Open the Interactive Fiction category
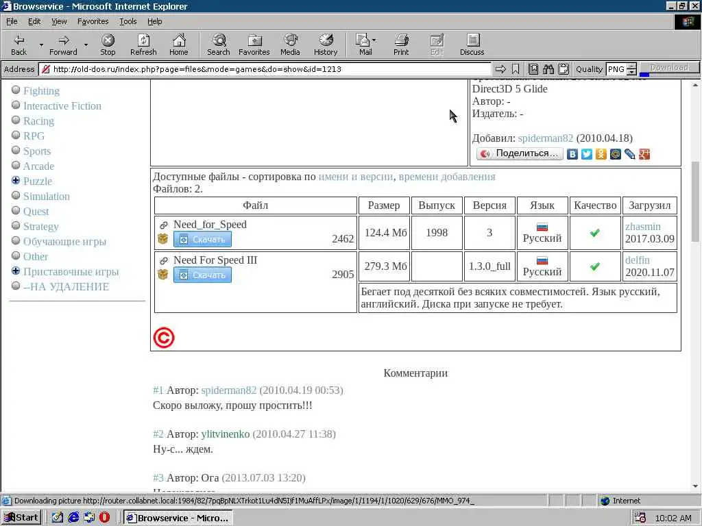This screenshot has height=526, width=702. pyautogui.click(x=62, y=106)
